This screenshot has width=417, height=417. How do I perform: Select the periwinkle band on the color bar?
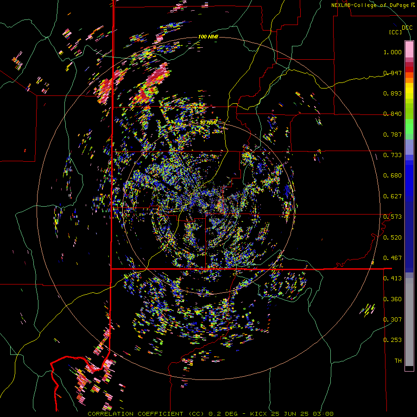[409, 147]
